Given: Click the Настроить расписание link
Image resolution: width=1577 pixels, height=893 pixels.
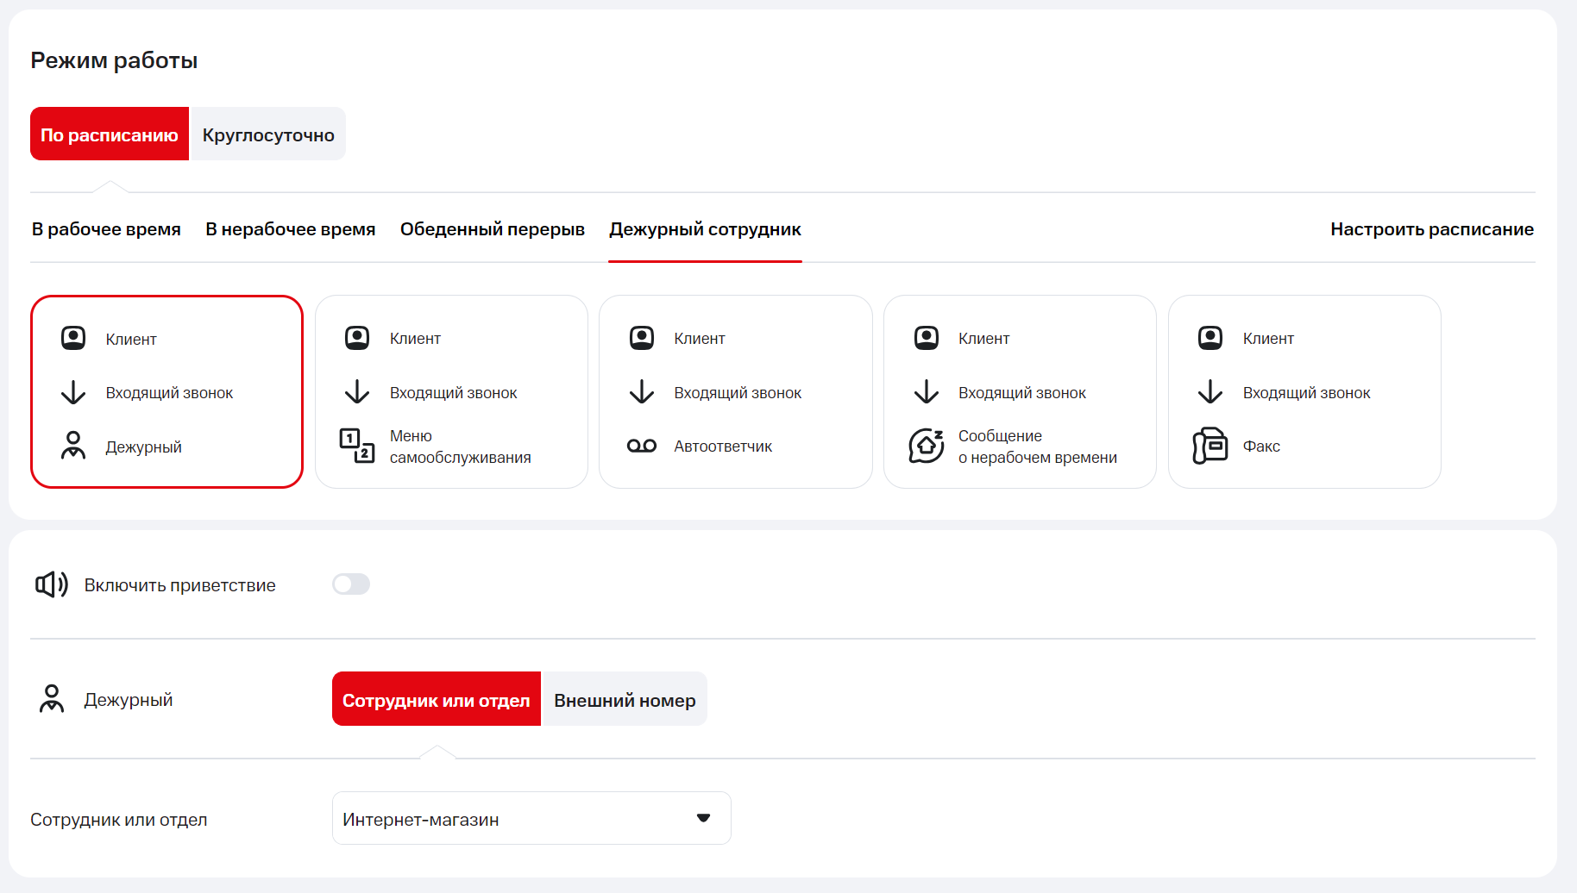Looking at the screenshot, I should [x=1431, y=229].
